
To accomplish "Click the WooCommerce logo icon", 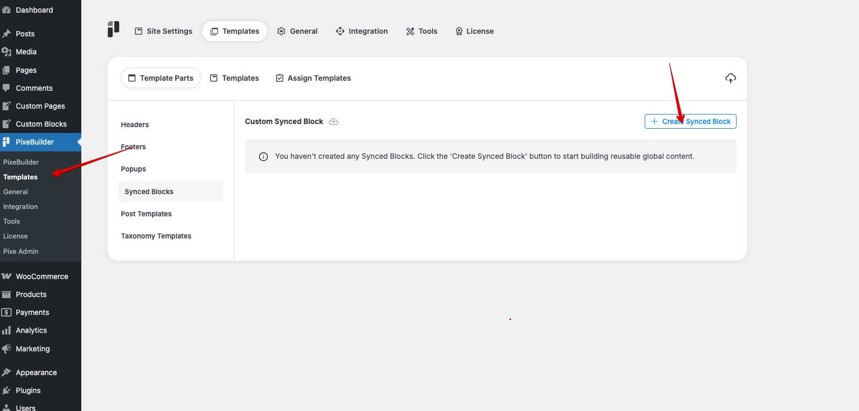I will tap(6, 276).
